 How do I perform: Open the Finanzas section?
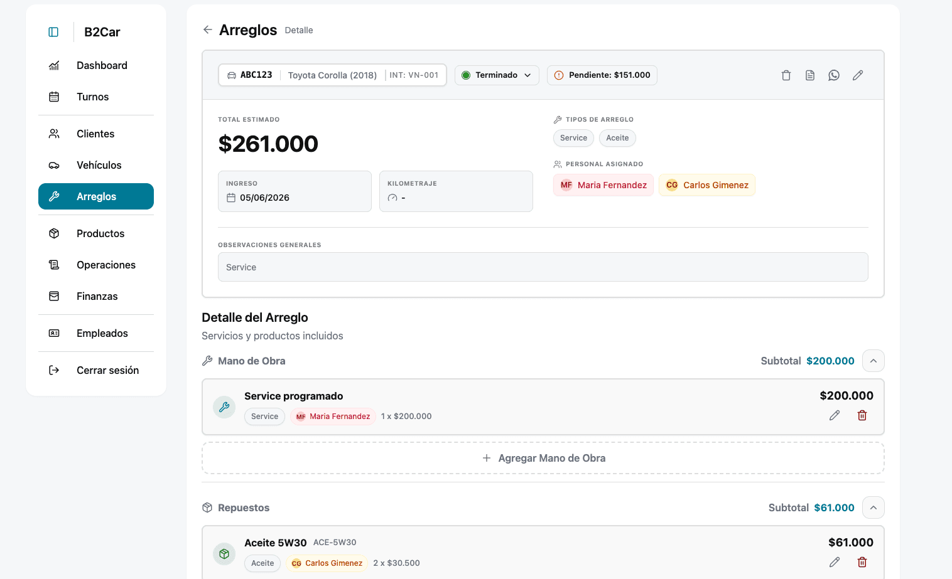click(x=96, y=296)
